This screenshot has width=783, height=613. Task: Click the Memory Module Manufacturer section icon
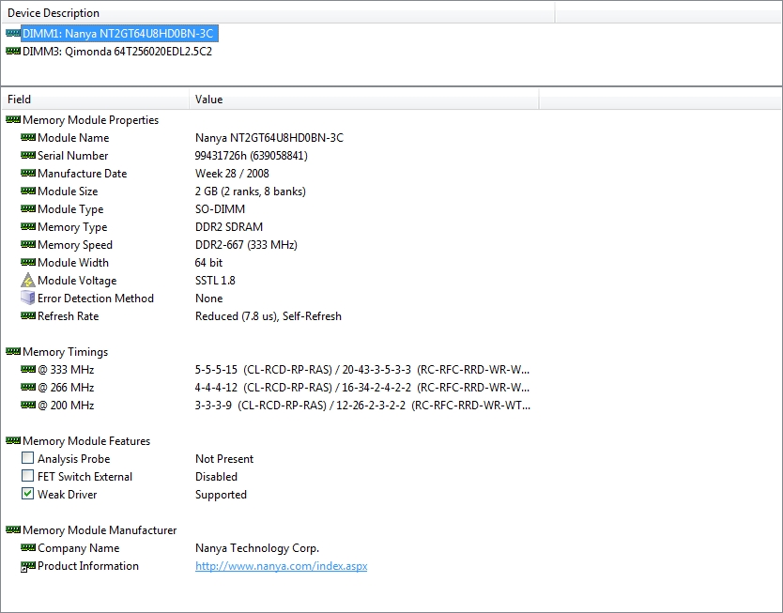12,530
